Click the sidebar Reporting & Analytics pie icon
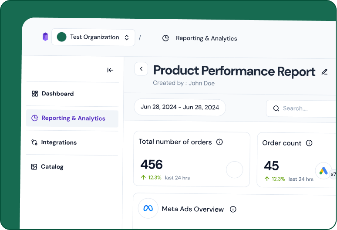This screenshot has width=337, height=230. coord(34,118)
